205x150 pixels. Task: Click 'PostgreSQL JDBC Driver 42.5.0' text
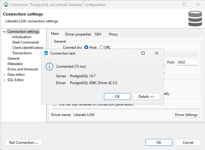94,83
